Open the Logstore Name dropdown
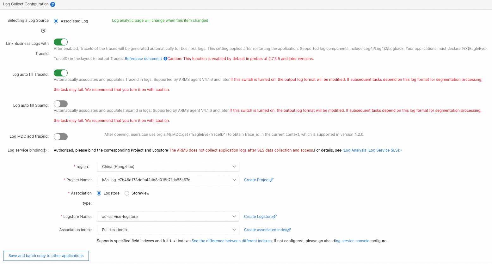Image resolution: width=492 pixels, height=264 pixels. pyautogui.click(x=168, y=217)
